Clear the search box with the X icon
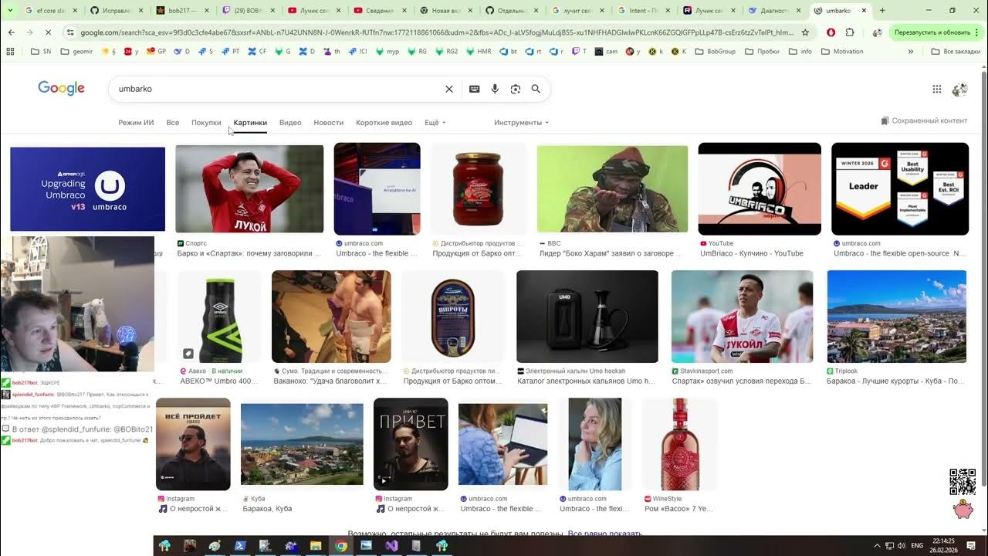 pyautogui.click(x=449, y=89)
